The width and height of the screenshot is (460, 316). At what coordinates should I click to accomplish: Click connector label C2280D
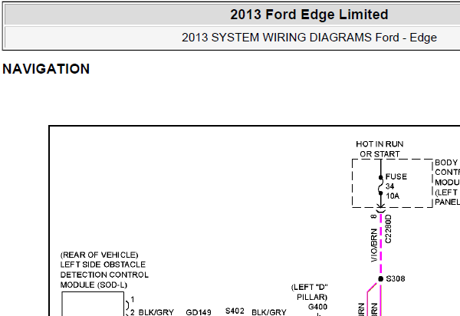[x=388, y=229]
